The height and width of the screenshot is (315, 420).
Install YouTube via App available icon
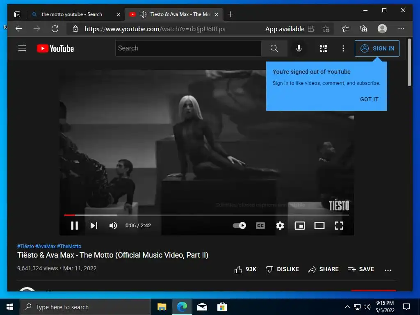tap(311, 29)
